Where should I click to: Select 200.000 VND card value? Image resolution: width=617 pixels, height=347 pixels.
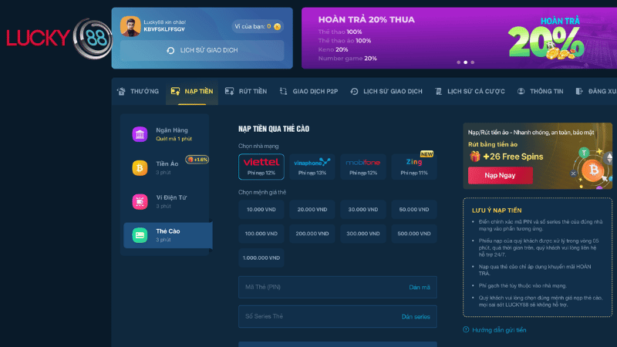312,234
